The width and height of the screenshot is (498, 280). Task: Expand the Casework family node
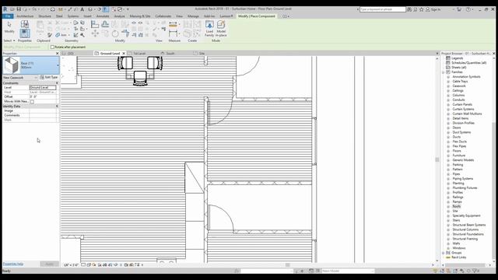(x=448, y=86)
